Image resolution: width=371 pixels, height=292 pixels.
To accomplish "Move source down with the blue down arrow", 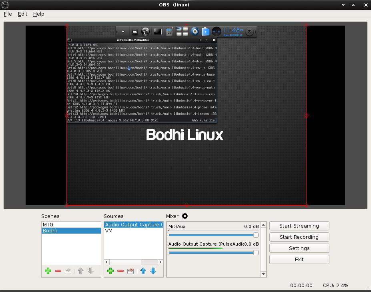I will (x=153, y=271).
